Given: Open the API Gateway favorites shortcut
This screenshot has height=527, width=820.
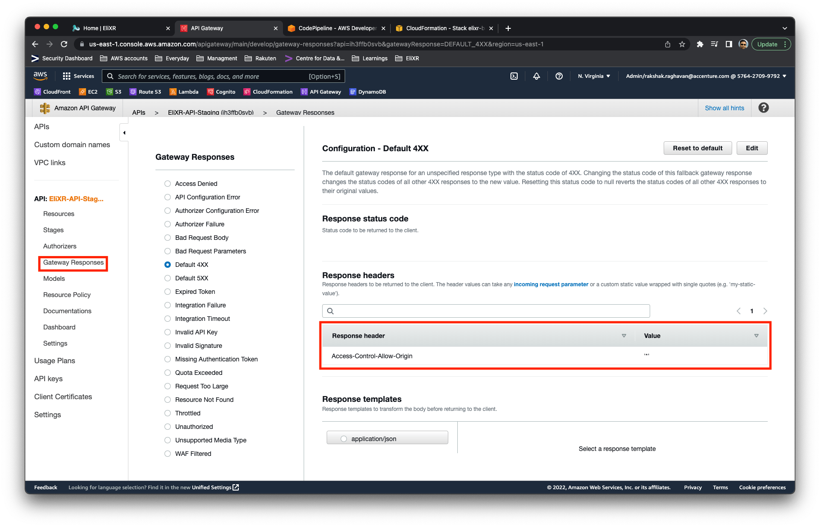Looking at the screenshot, I should (x=321, y=92).
